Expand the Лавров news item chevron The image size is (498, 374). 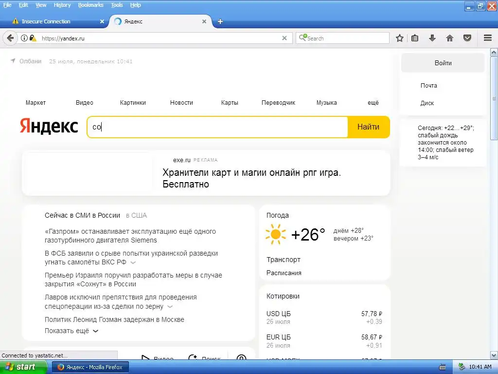170,307
